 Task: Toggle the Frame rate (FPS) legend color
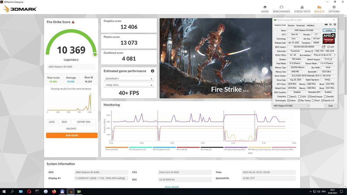coord(117,147)
